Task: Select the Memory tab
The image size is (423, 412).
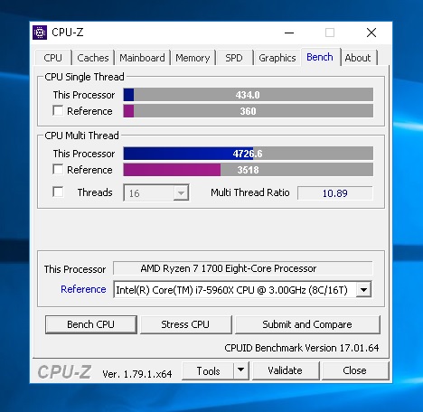Action: pyautogui.click(x=193, y=58)
